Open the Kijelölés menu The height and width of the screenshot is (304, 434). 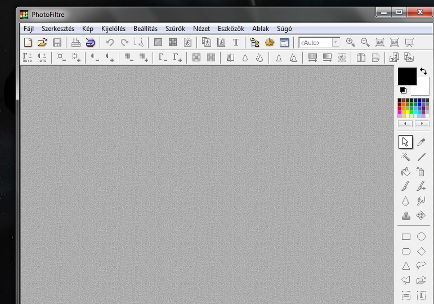113,29
